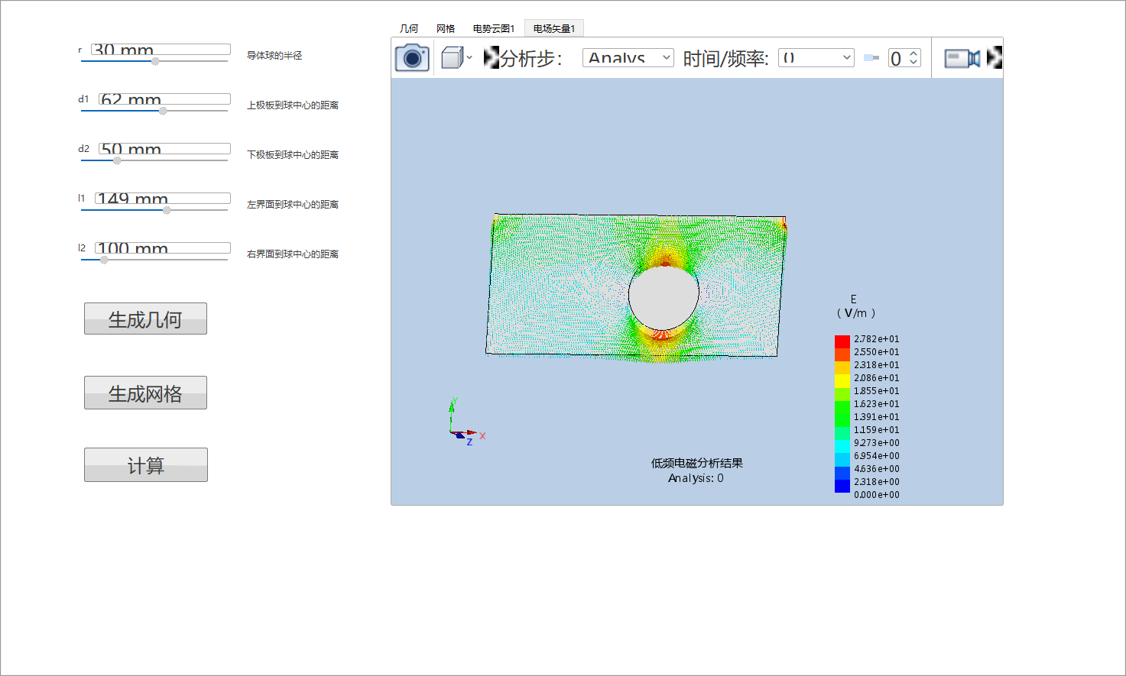Open the analysis step dropdown
This screenshot has height=676, width=1126.
pyautogui.click(x=628, y=58)
